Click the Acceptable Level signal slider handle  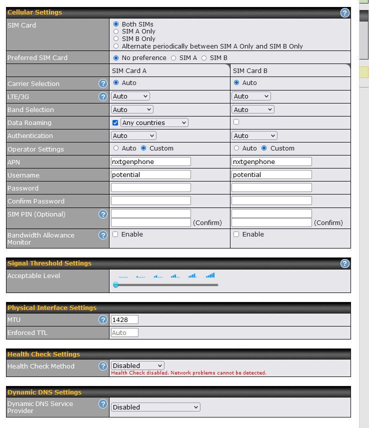tap(116, 284)
